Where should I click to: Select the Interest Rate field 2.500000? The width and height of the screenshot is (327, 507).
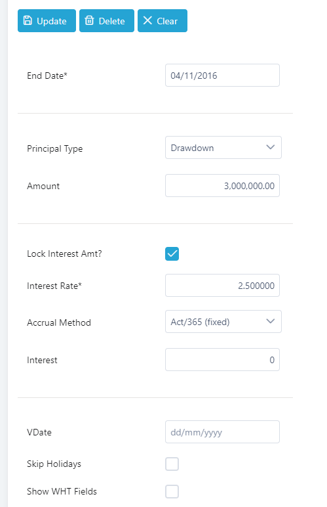pyautogui.click(x=223, y=286)
